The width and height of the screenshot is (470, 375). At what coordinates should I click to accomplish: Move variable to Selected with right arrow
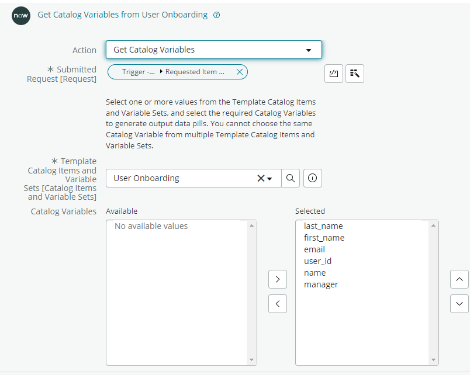[278, 279]
